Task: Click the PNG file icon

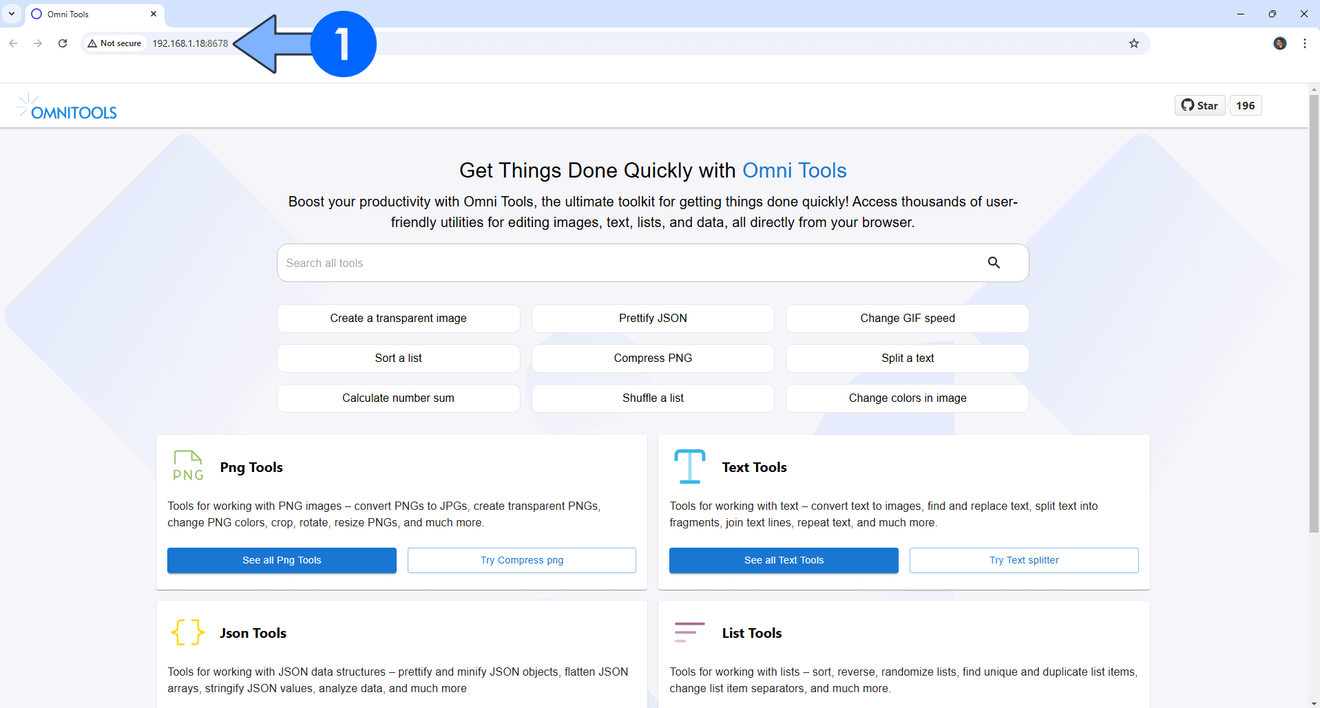Action: pyautogui.click(x=188, y=466)
